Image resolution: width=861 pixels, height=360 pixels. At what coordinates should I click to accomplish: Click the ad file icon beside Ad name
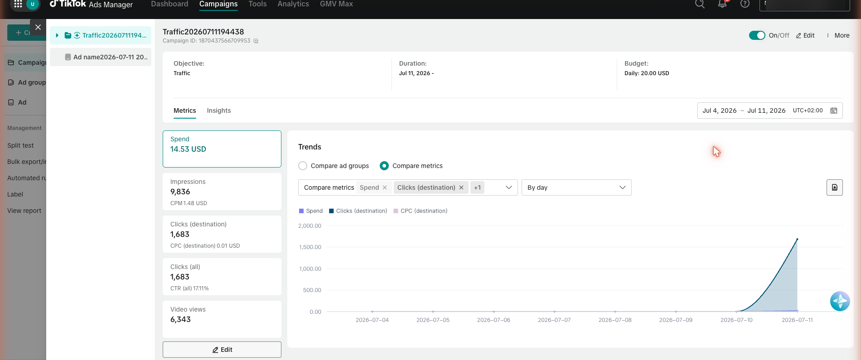[x=68, y=57]
